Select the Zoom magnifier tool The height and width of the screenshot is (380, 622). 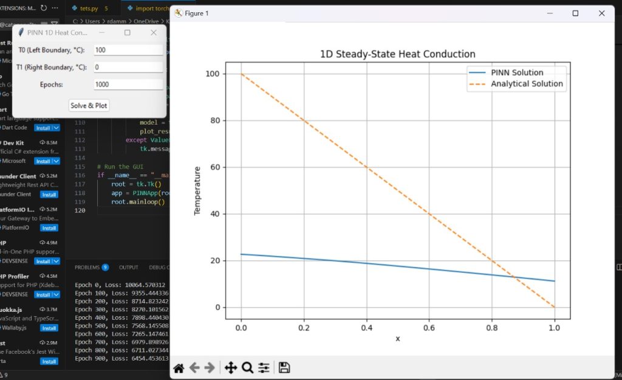[x=247, y=368]
